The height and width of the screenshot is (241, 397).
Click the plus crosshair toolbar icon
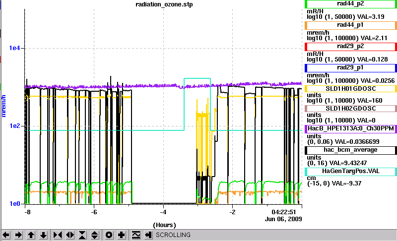tap(121, 235)
